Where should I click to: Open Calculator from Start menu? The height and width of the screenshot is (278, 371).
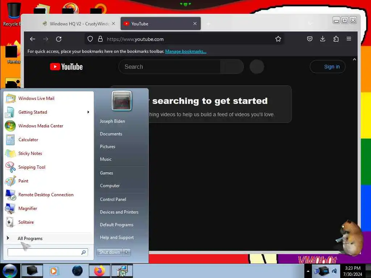click(x=49, y=139)
